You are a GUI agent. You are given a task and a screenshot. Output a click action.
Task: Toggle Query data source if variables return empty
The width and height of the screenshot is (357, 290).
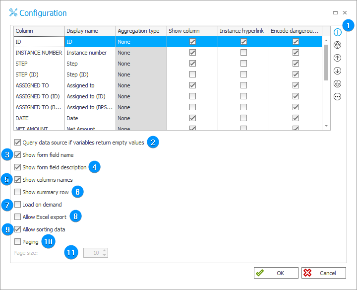coord(17,143)
